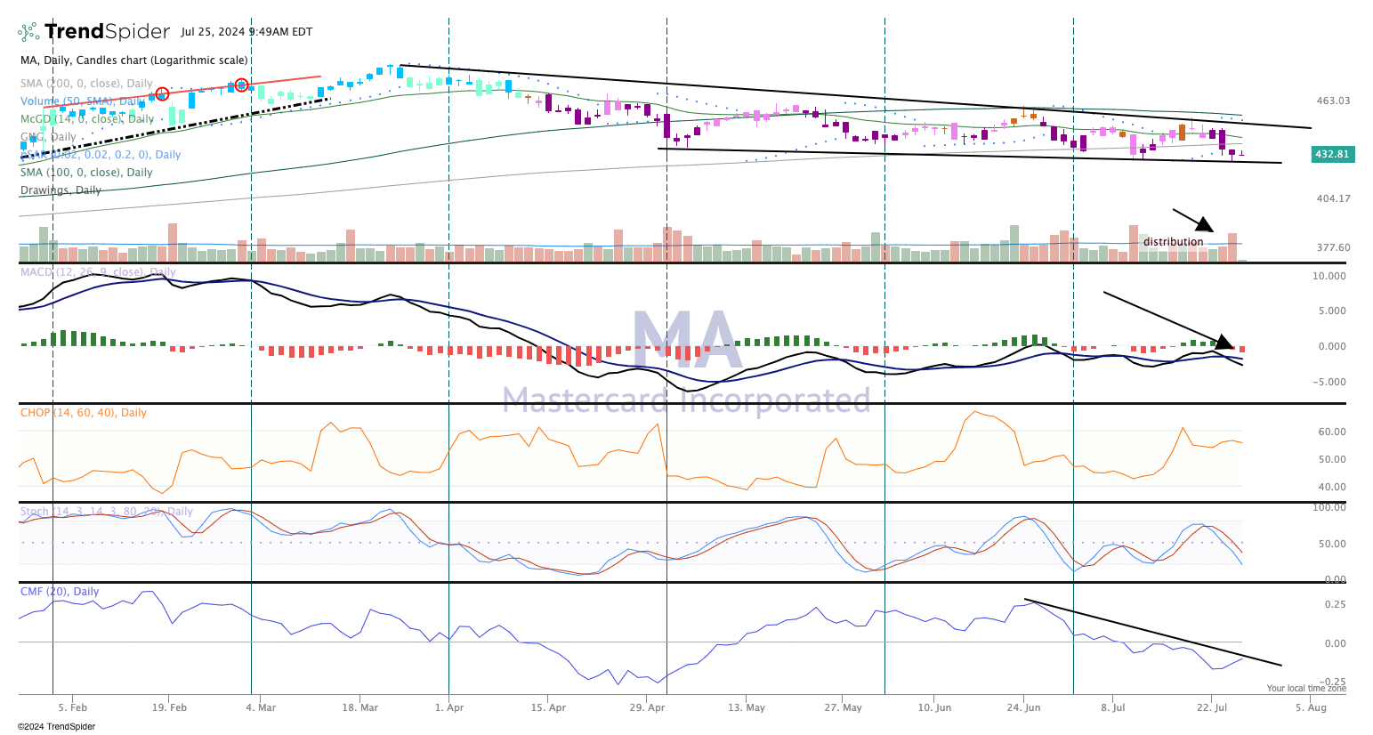Click the 4. Mar date label
This screenshot has width=1373, height=735.
click(261, 708)
